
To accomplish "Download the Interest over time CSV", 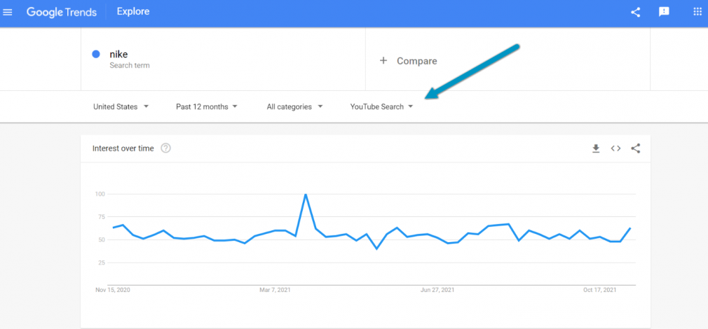I will (596, 148).
